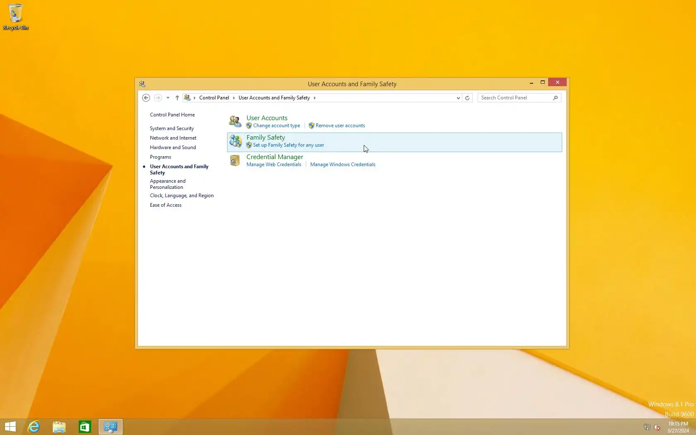Go to Control Panel Home
Screen dimensions: 696x435
click(x=172, y=115)
